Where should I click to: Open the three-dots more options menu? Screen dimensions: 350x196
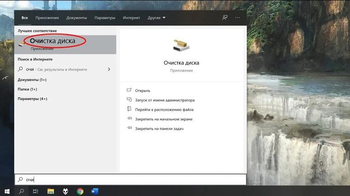pos(237,18)
